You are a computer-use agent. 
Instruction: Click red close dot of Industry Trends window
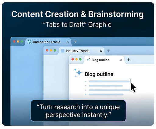pyautogui.click(x=47, y=50)
